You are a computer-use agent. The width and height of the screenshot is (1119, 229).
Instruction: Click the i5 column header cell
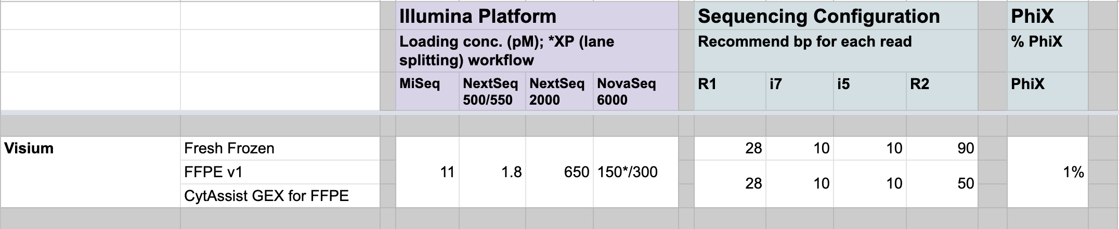(870, 91)
